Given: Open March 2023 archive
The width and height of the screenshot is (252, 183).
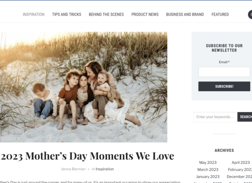Looking at the screenshot, I should tap(208, 169).
